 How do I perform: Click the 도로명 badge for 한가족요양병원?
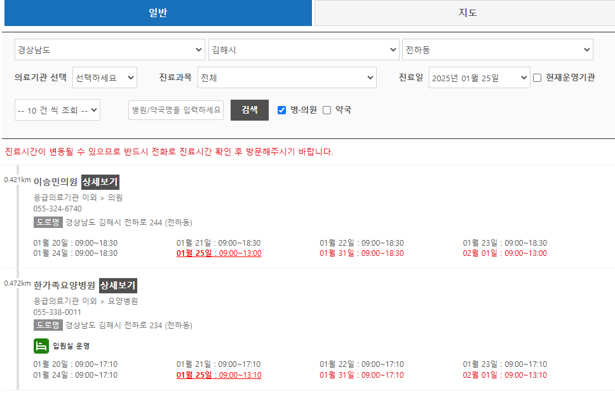pyautogui.click(x=48, y=325)
